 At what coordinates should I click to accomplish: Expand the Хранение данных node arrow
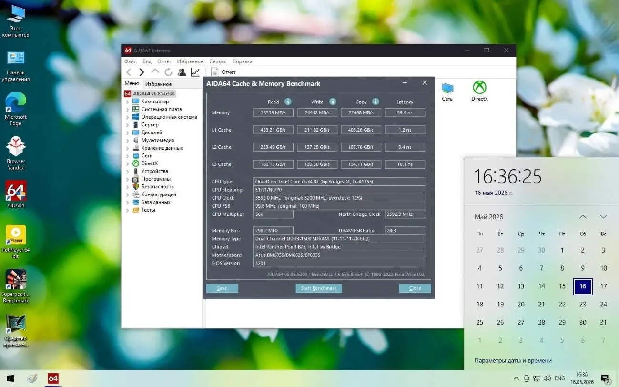pyautogui.click(x=127, y=148)
